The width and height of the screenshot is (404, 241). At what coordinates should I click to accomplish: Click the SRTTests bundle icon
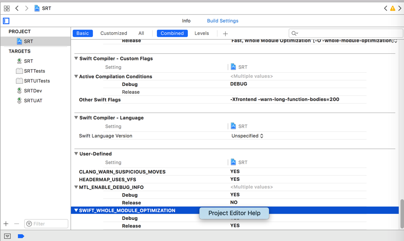point(19,71)
